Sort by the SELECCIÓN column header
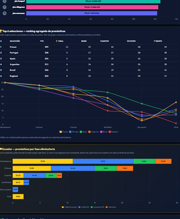This screenshot has height=219, width=180. (x=15, y=41)
